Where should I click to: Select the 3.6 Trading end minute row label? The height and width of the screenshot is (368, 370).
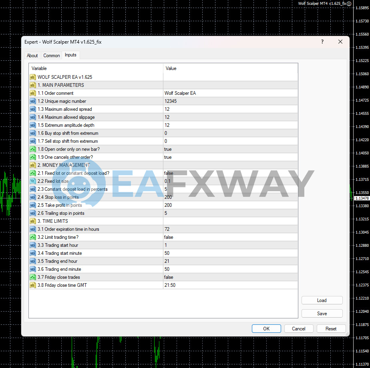pyautogui.click(x=59, y=269)
